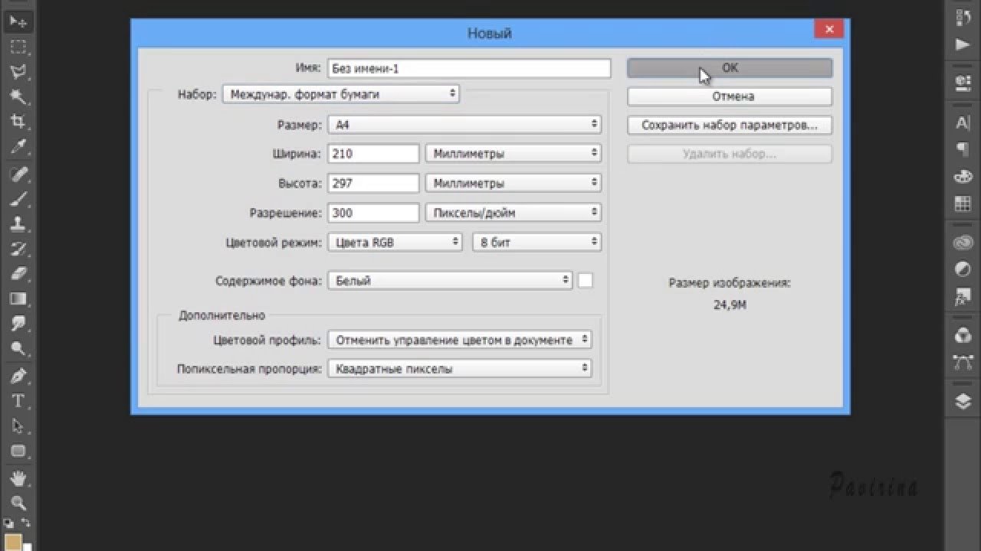Expand the Содержимое фона dropdown
Viewport: 981px width, 551px height.
450,281
